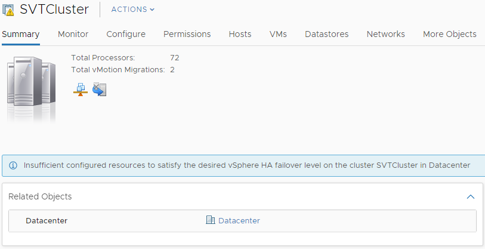
Task: Show the Hosts tab
Action: (240, 34)
